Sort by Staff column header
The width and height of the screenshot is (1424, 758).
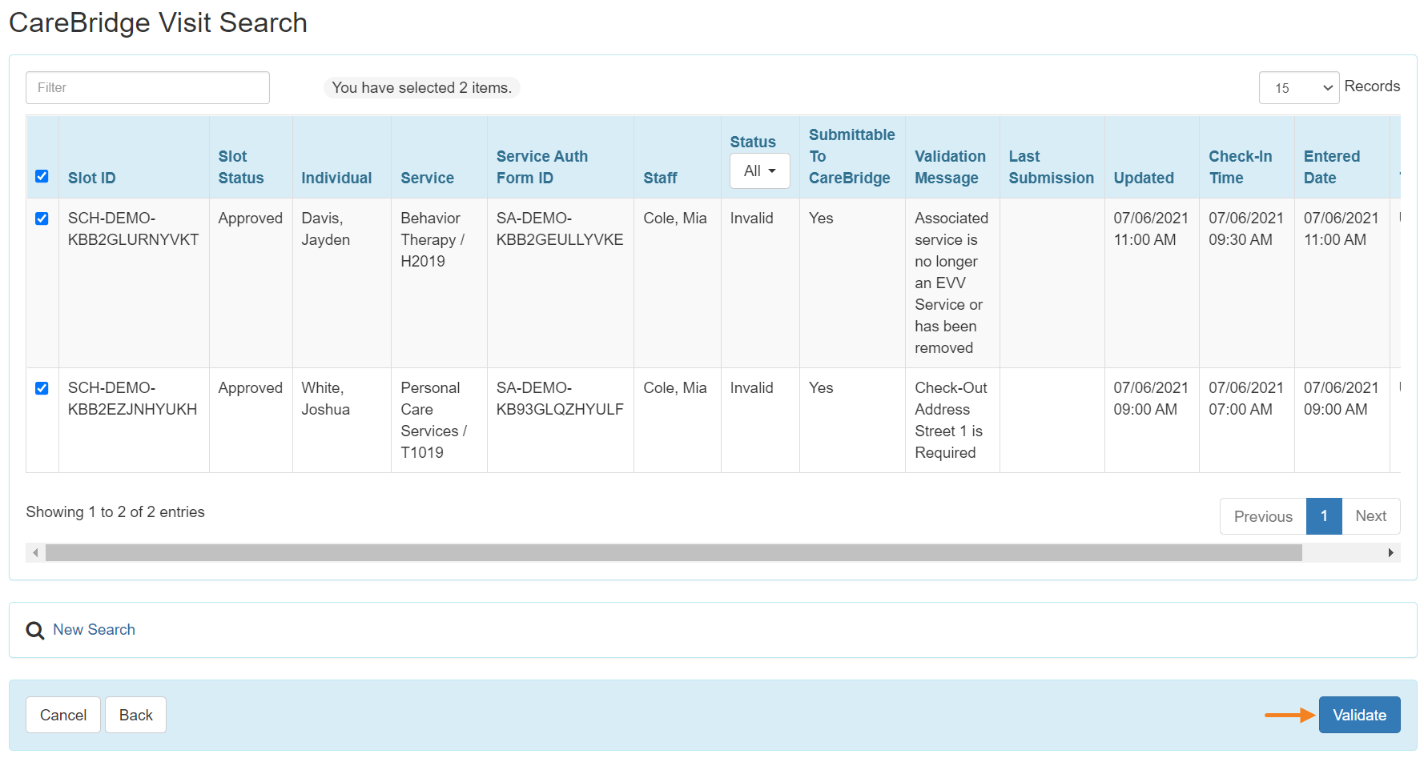click(x=660, y=178)
